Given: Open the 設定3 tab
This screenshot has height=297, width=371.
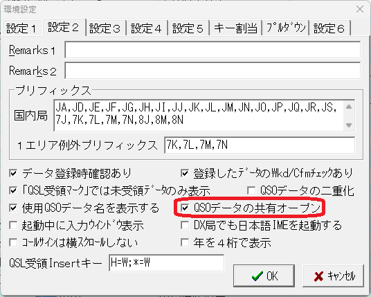Looking at the screenshot, I should (105, 28).
